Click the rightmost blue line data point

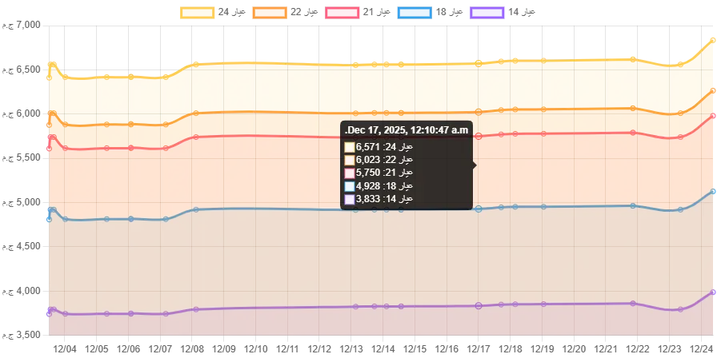tap(714, 191)
